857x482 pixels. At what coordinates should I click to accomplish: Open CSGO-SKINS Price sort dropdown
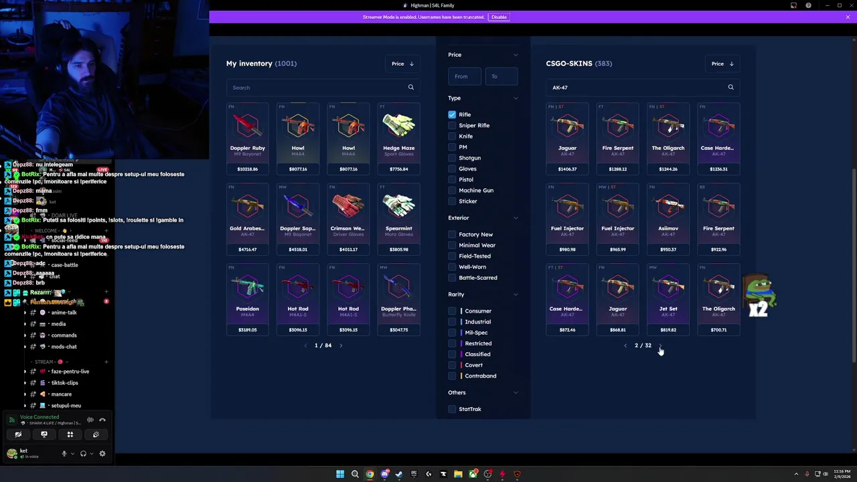(722, 64)
